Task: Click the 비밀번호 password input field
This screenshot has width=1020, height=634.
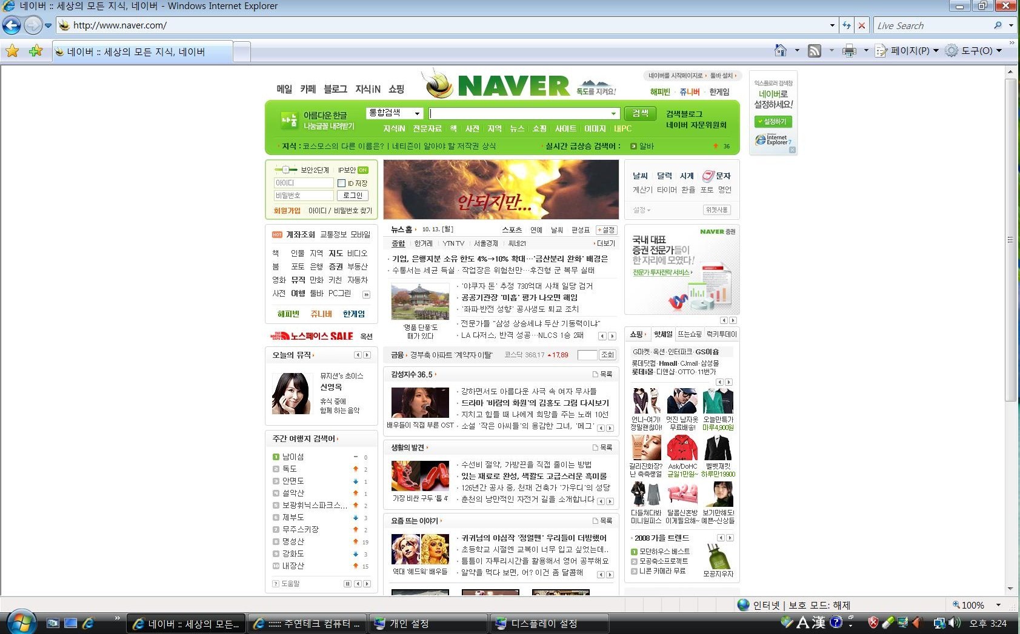Action: (303, 196)
